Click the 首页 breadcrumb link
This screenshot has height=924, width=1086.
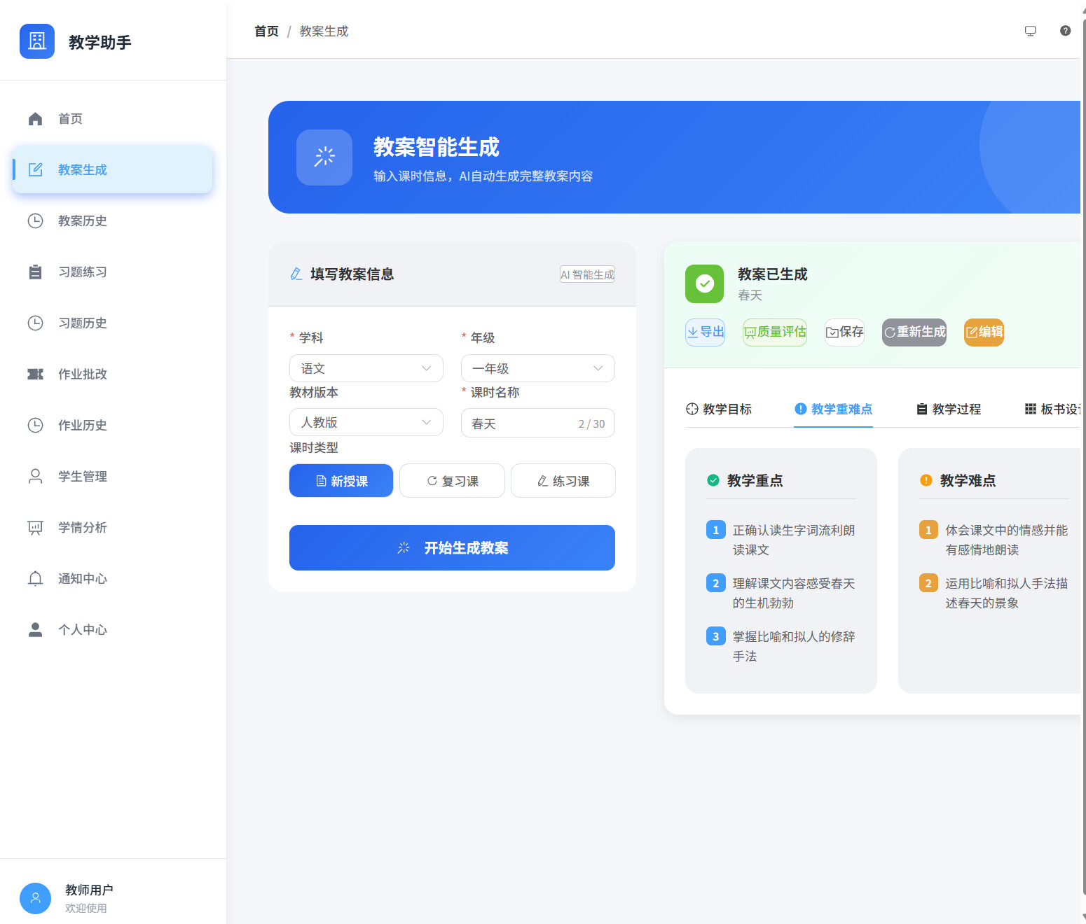point(266,31)
